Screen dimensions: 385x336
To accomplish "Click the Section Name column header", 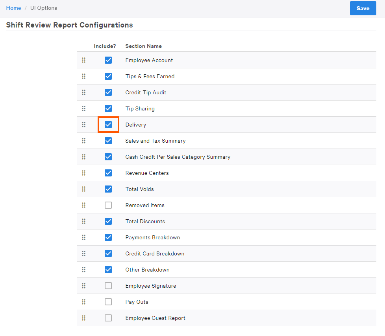I will [144, 46].
